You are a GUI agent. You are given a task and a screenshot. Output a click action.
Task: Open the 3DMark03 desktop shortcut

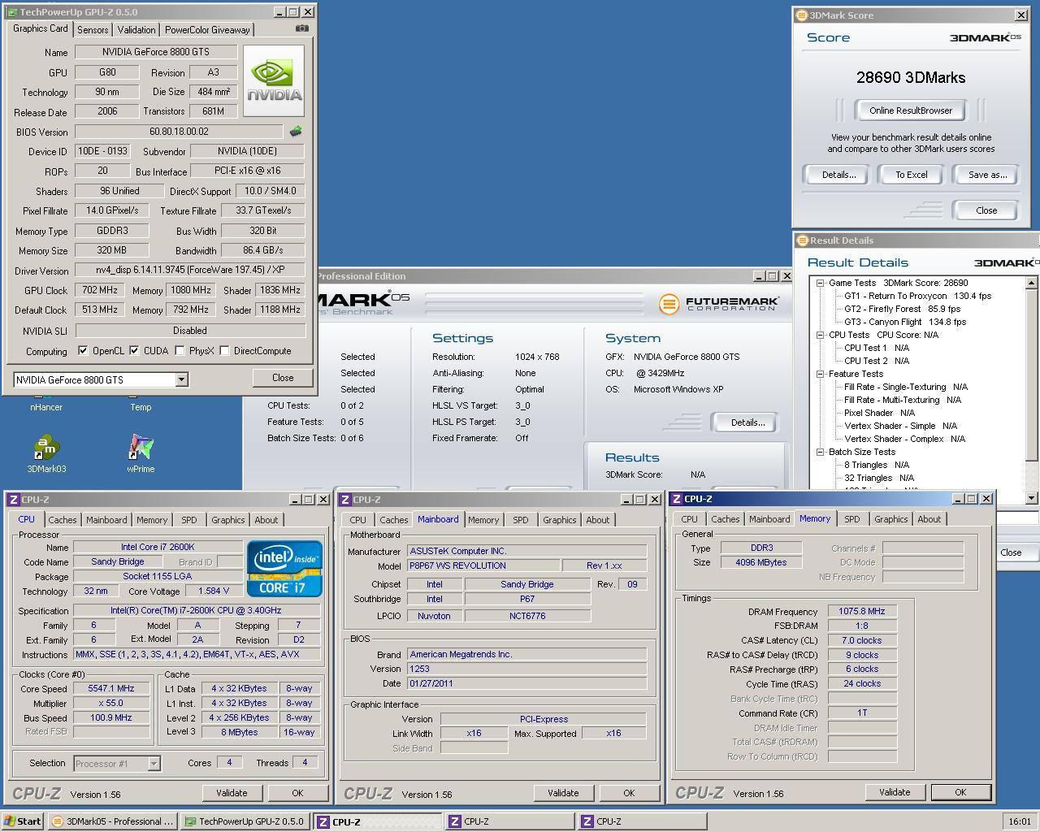click(46, 453)
